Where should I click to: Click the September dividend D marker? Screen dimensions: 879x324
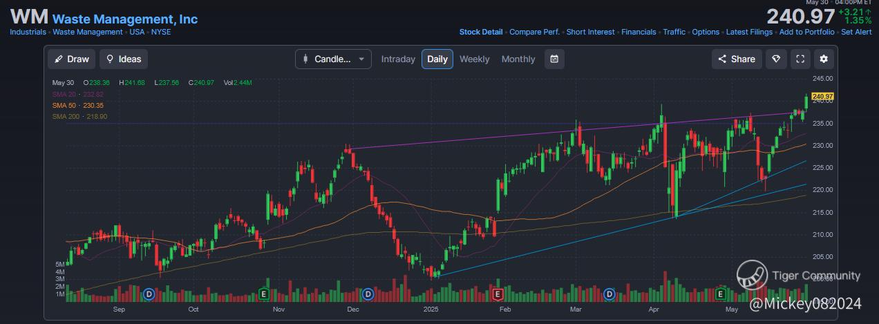tap(148, 294)
